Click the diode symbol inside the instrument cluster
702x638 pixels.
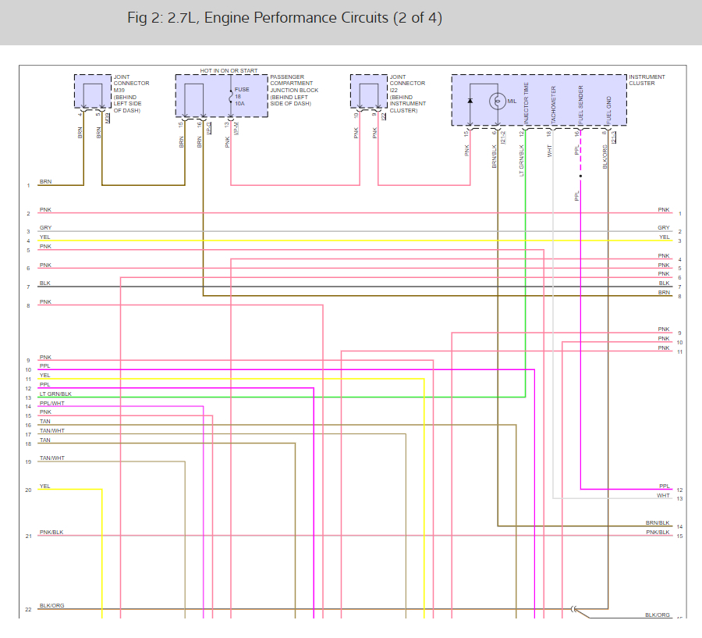[x=470, y=101]
